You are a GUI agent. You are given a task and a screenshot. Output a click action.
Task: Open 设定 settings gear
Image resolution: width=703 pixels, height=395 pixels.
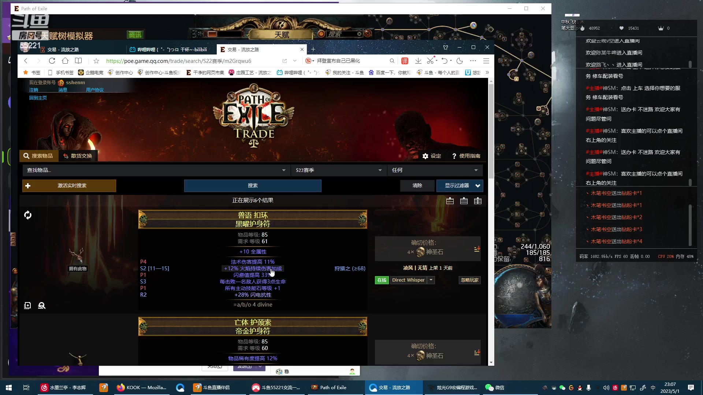[x=432, y=156]
